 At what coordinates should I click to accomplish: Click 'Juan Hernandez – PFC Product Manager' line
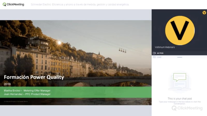click(x=27, y=94)
